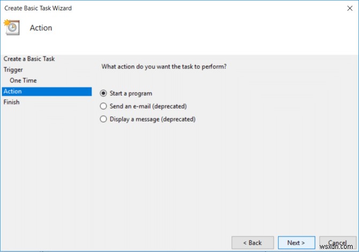Proceed with the Next button
This screenshot has height=252, width=359.
[x=296, y=243]
